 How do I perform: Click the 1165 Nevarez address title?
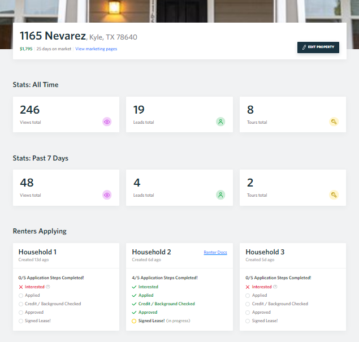tap(53, 36)
